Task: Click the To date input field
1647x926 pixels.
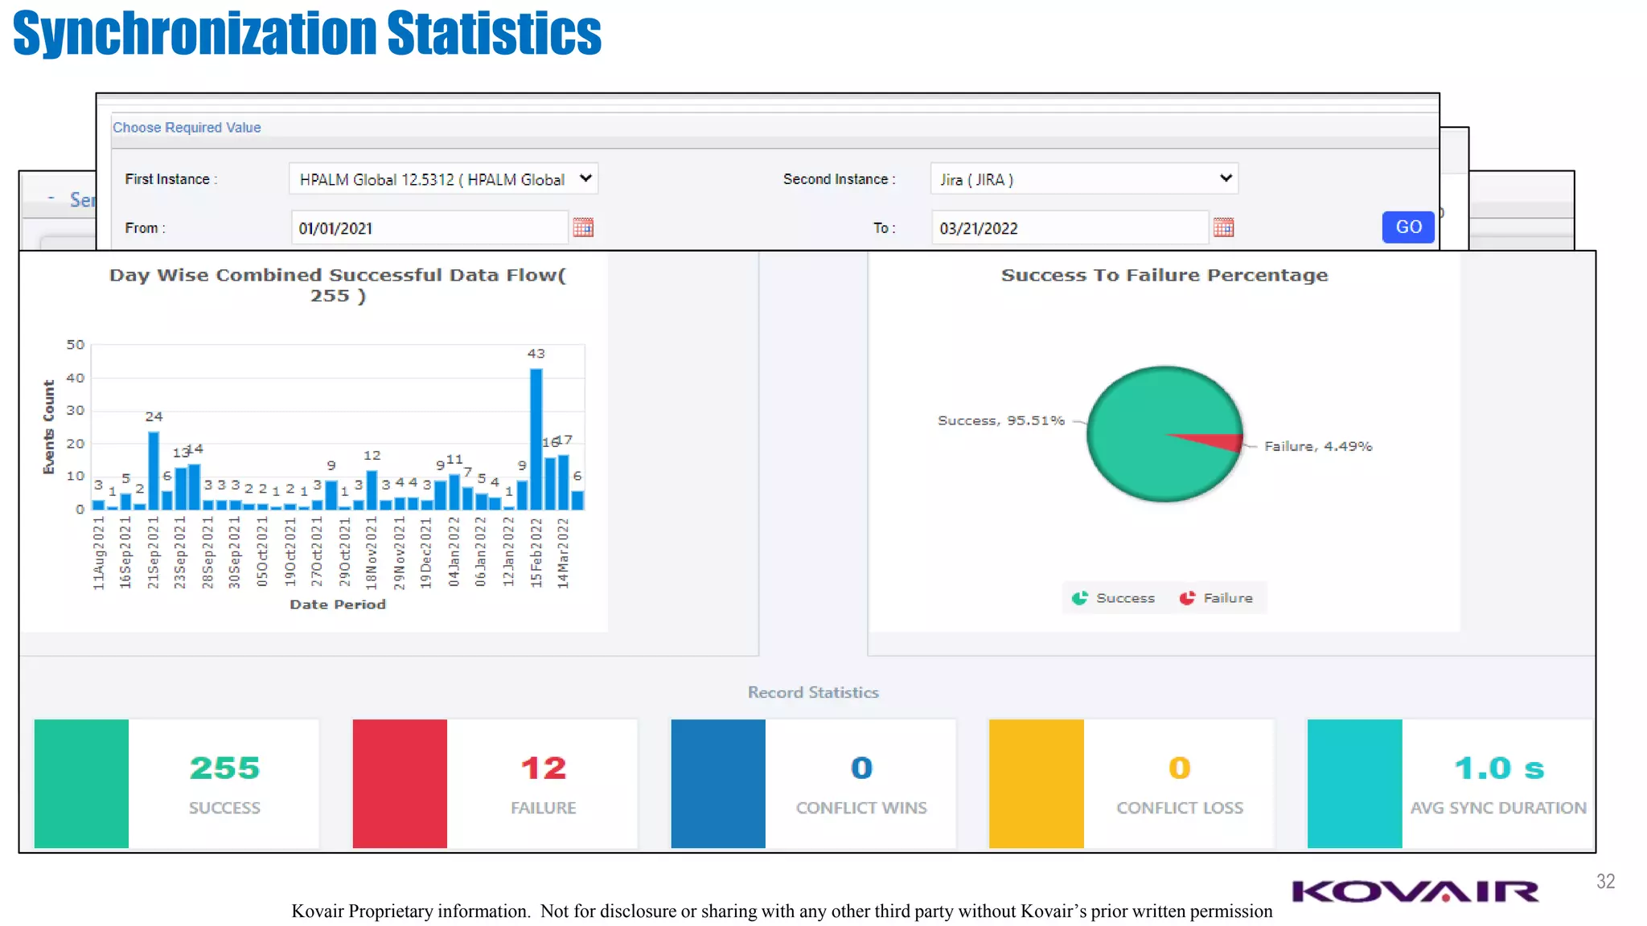Action: tap(1069, 228)
